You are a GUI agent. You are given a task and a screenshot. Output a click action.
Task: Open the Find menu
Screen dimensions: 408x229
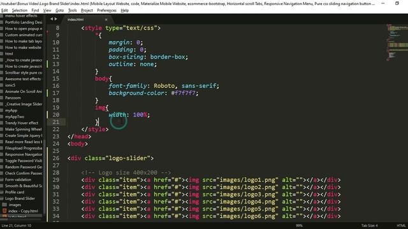point(35,10)
